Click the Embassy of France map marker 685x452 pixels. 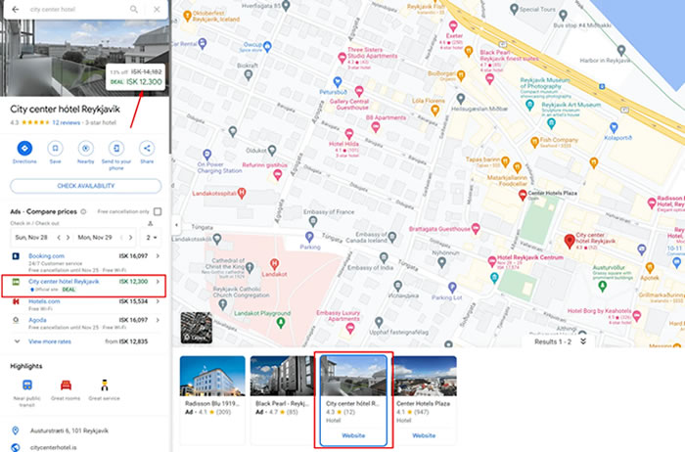(312, 221)
